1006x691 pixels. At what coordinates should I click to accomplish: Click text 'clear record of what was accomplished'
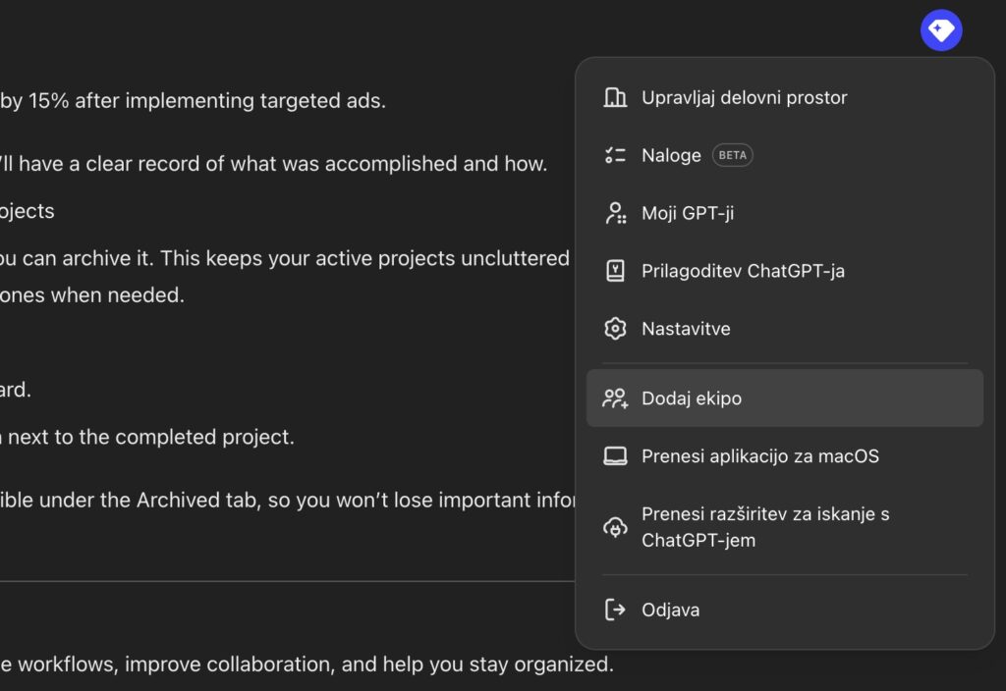tap(271, 164)
